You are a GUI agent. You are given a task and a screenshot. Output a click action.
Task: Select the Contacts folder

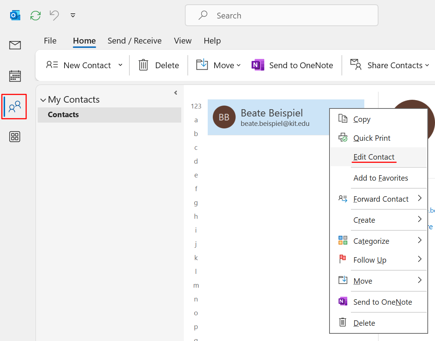pyautogui.click(x=109, y=115)
